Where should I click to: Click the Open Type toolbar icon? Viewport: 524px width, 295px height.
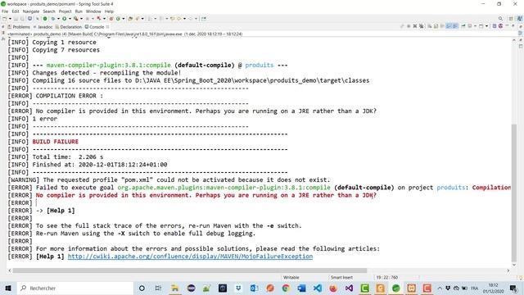[130, 19]
